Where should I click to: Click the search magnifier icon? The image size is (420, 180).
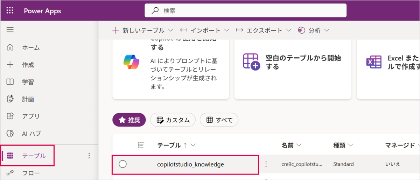coord(155,10)
